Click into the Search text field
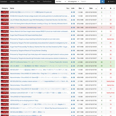This screenshot has width=116, height=116. [90, 2]
